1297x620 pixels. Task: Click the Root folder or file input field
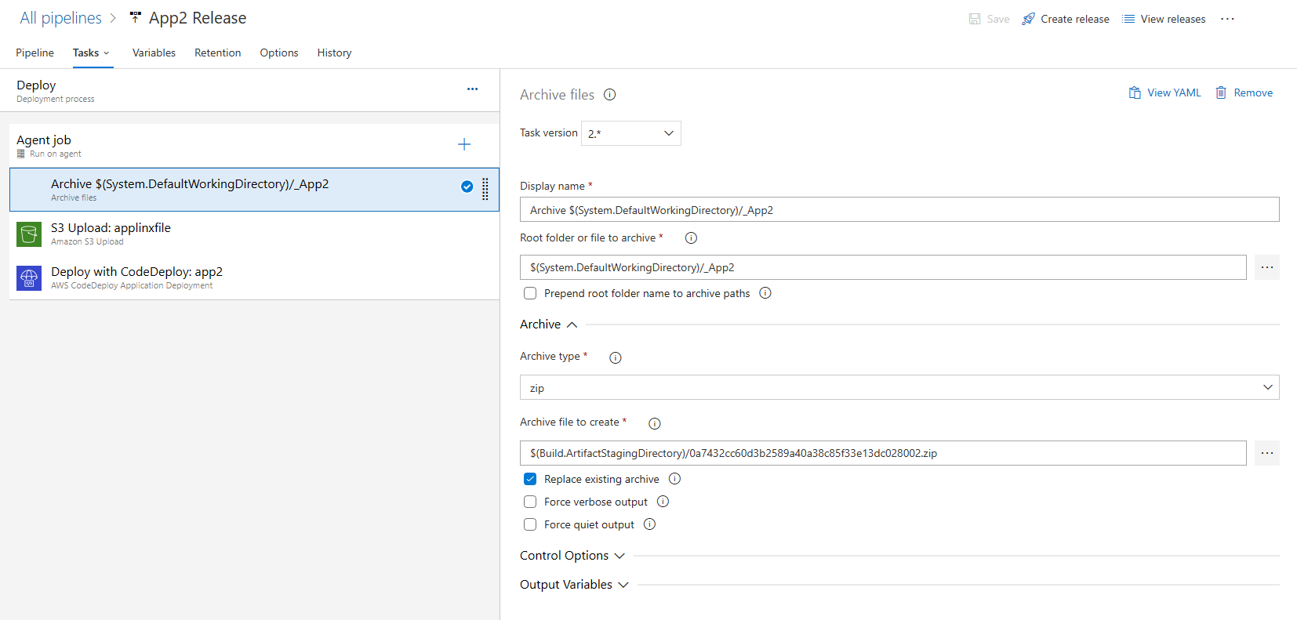[x=883, y=267]
